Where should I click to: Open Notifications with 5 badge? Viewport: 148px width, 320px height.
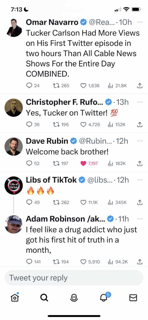[104, 297]
